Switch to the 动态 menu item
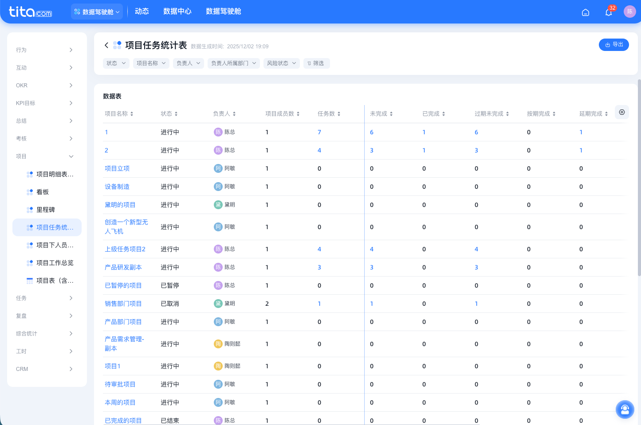 [x=142, y=11]
